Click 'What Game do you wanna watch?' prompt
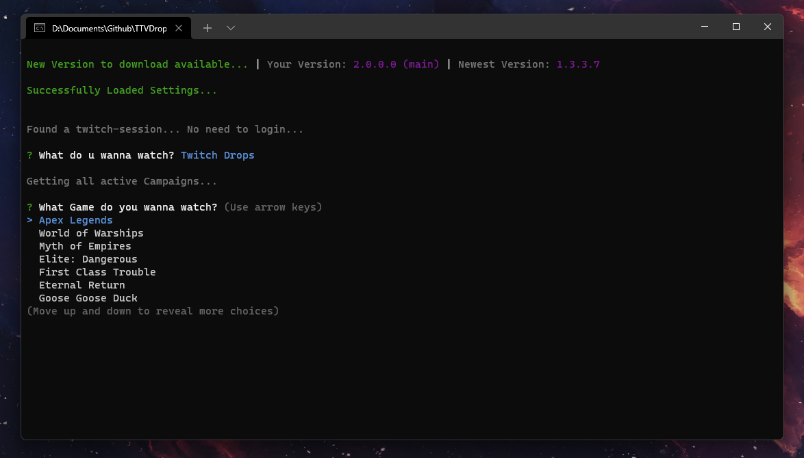Image resolution: width=804 pixels, height=458 pixels. tap(127, 207)
